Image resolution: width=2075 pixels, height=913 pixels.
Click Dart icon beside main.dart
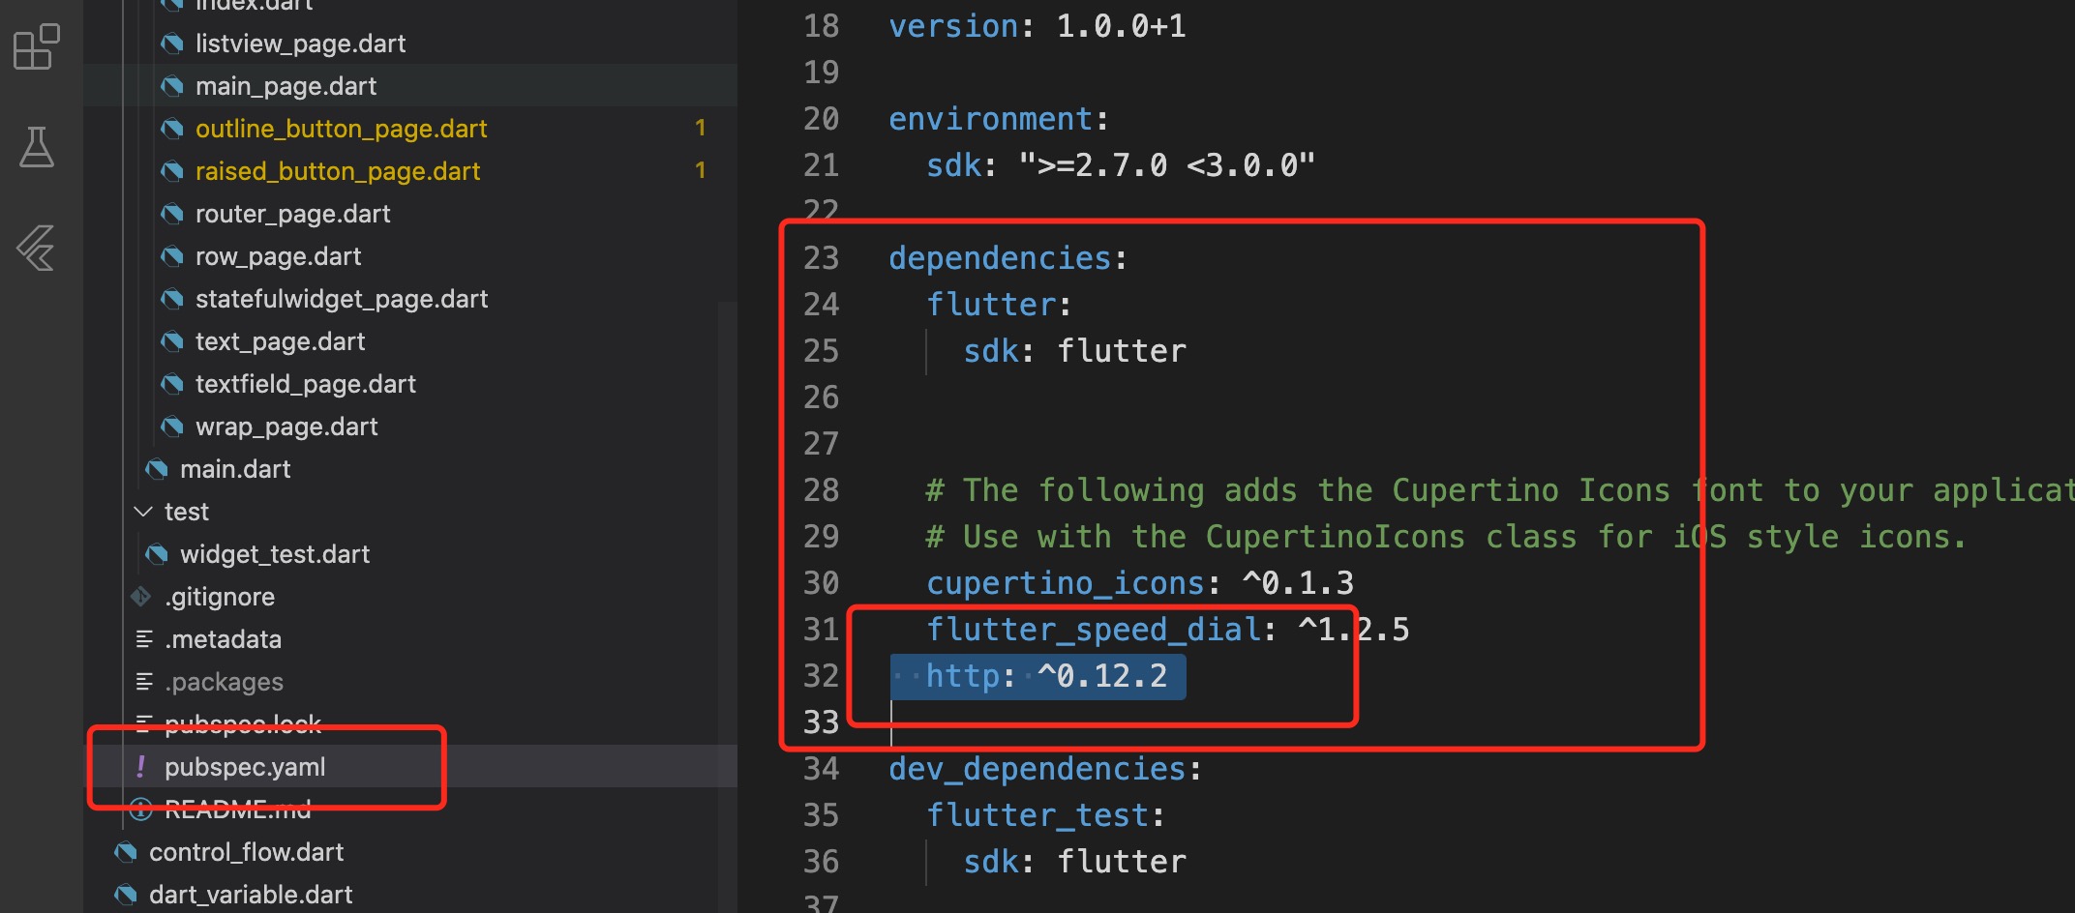(x=157, y=469)
